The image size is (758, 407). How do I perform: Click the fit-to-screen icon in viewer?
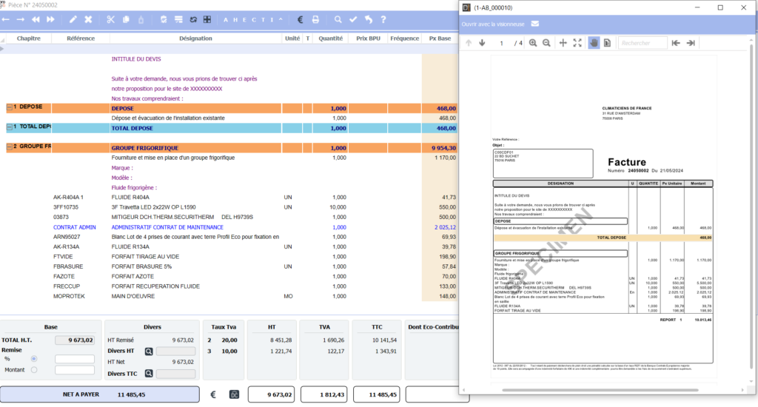577,43
